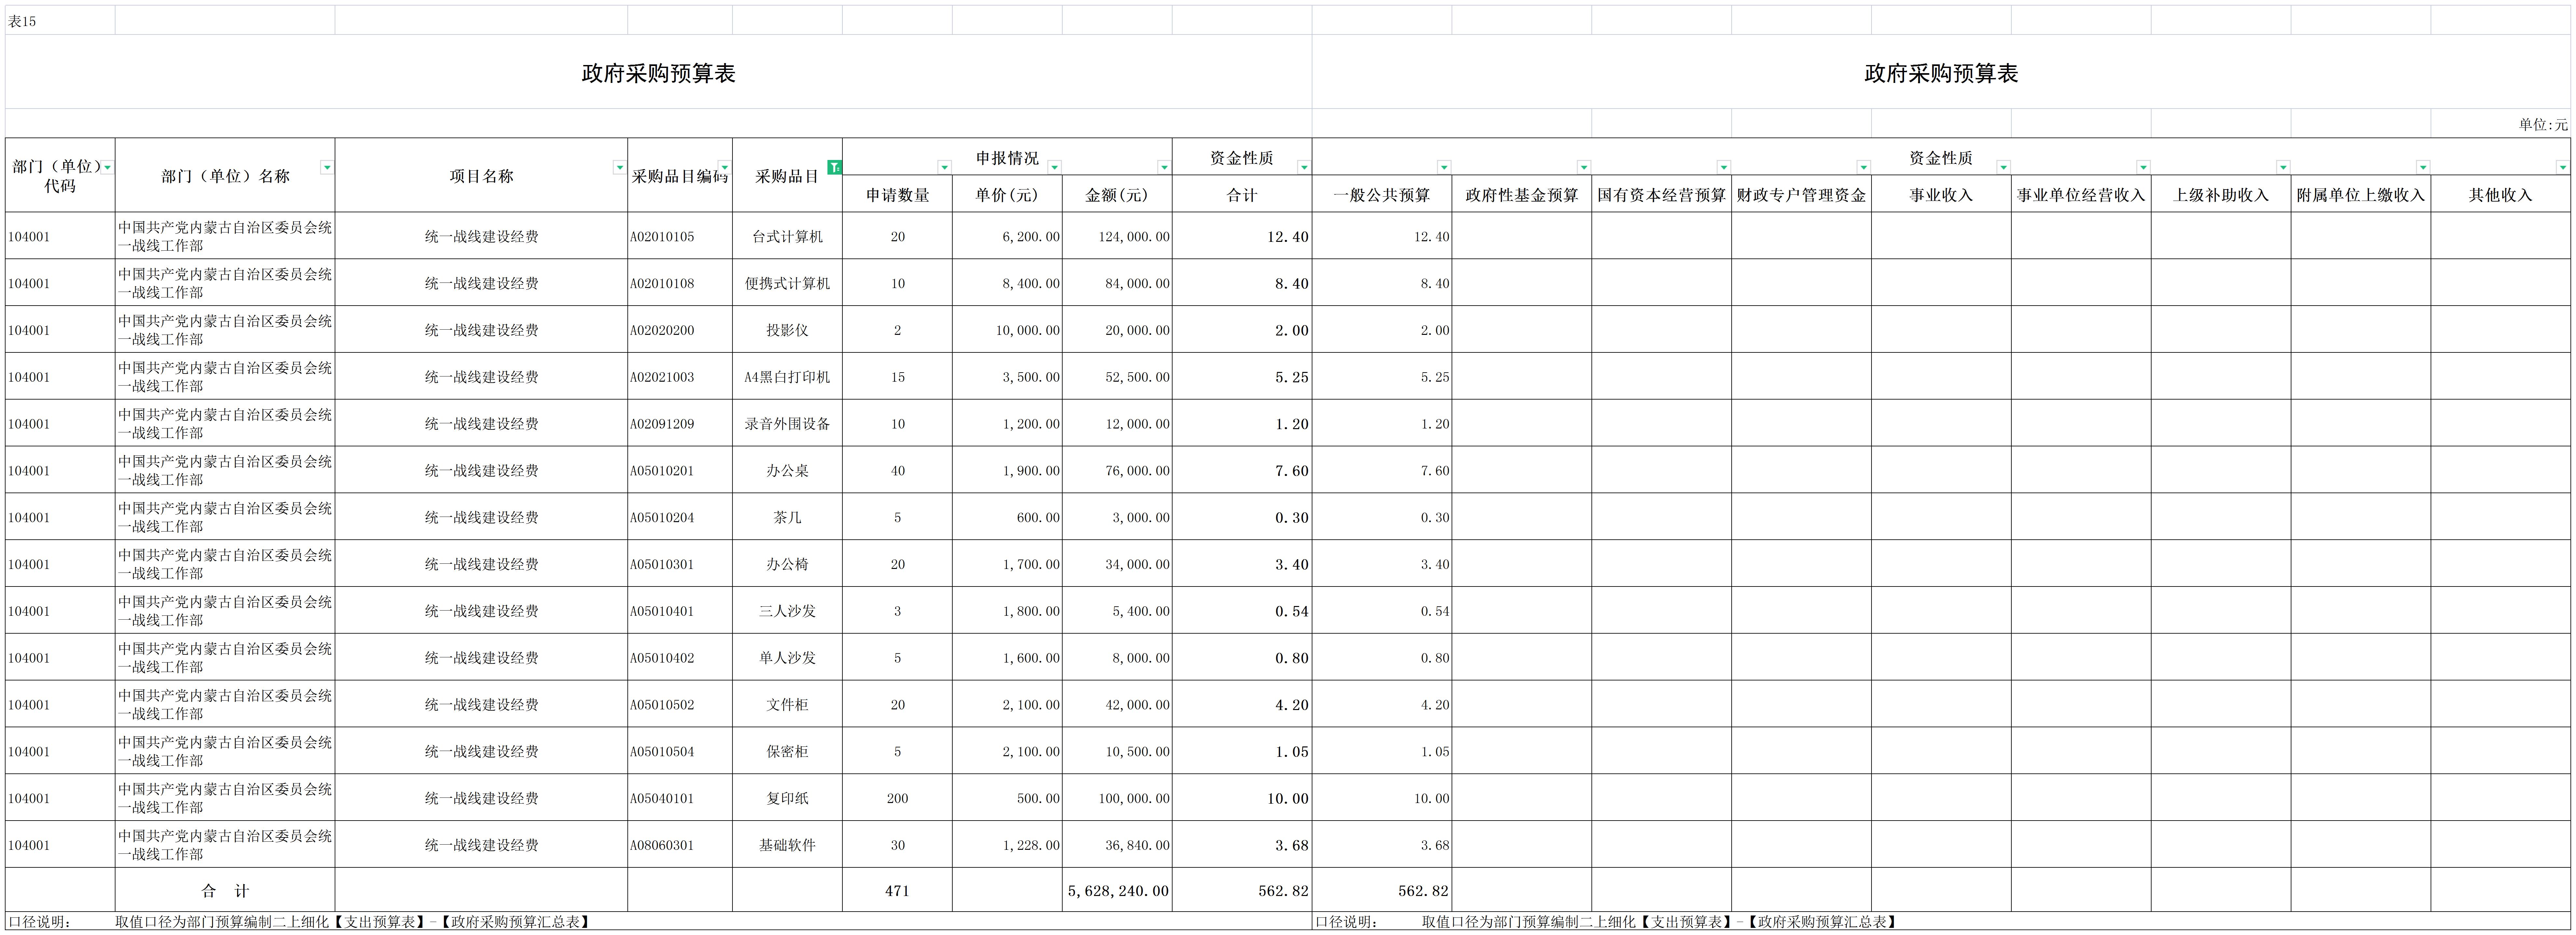Select code cell A02010108
Screen dimensions: 2576x935
pos(680,283)
